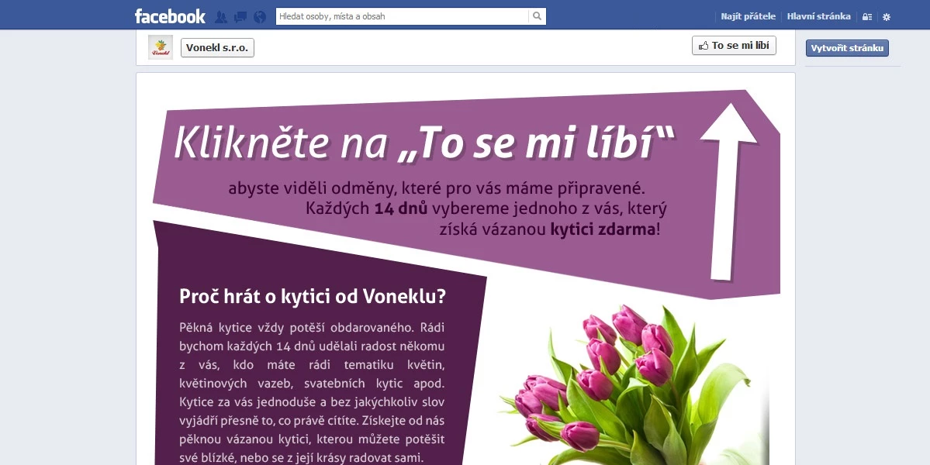Click the line 'abyste viděli odměny, které pro vás máme připravené.'
Image resolution: width=930 pixels, height=465 pixels.
tap(437, 189)
